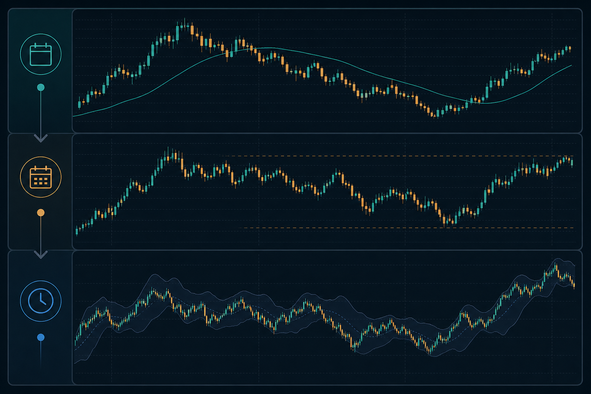The height and width of the screenshot is (394, 591).
Task: Click the chevron arrow above the blue clock icon
Action: (x=41, y=254)
